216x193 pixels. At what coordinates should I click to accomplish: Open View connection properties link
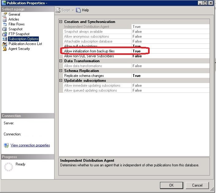tap(30, 145)
